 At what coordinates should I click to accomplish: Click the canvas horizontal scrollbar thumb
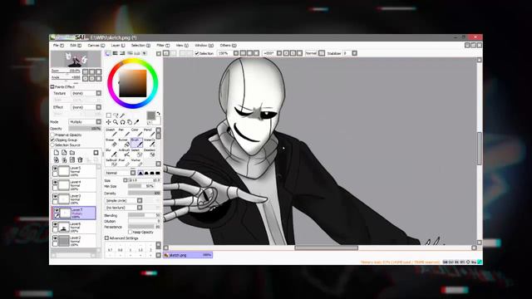click(x=326, y=248)
